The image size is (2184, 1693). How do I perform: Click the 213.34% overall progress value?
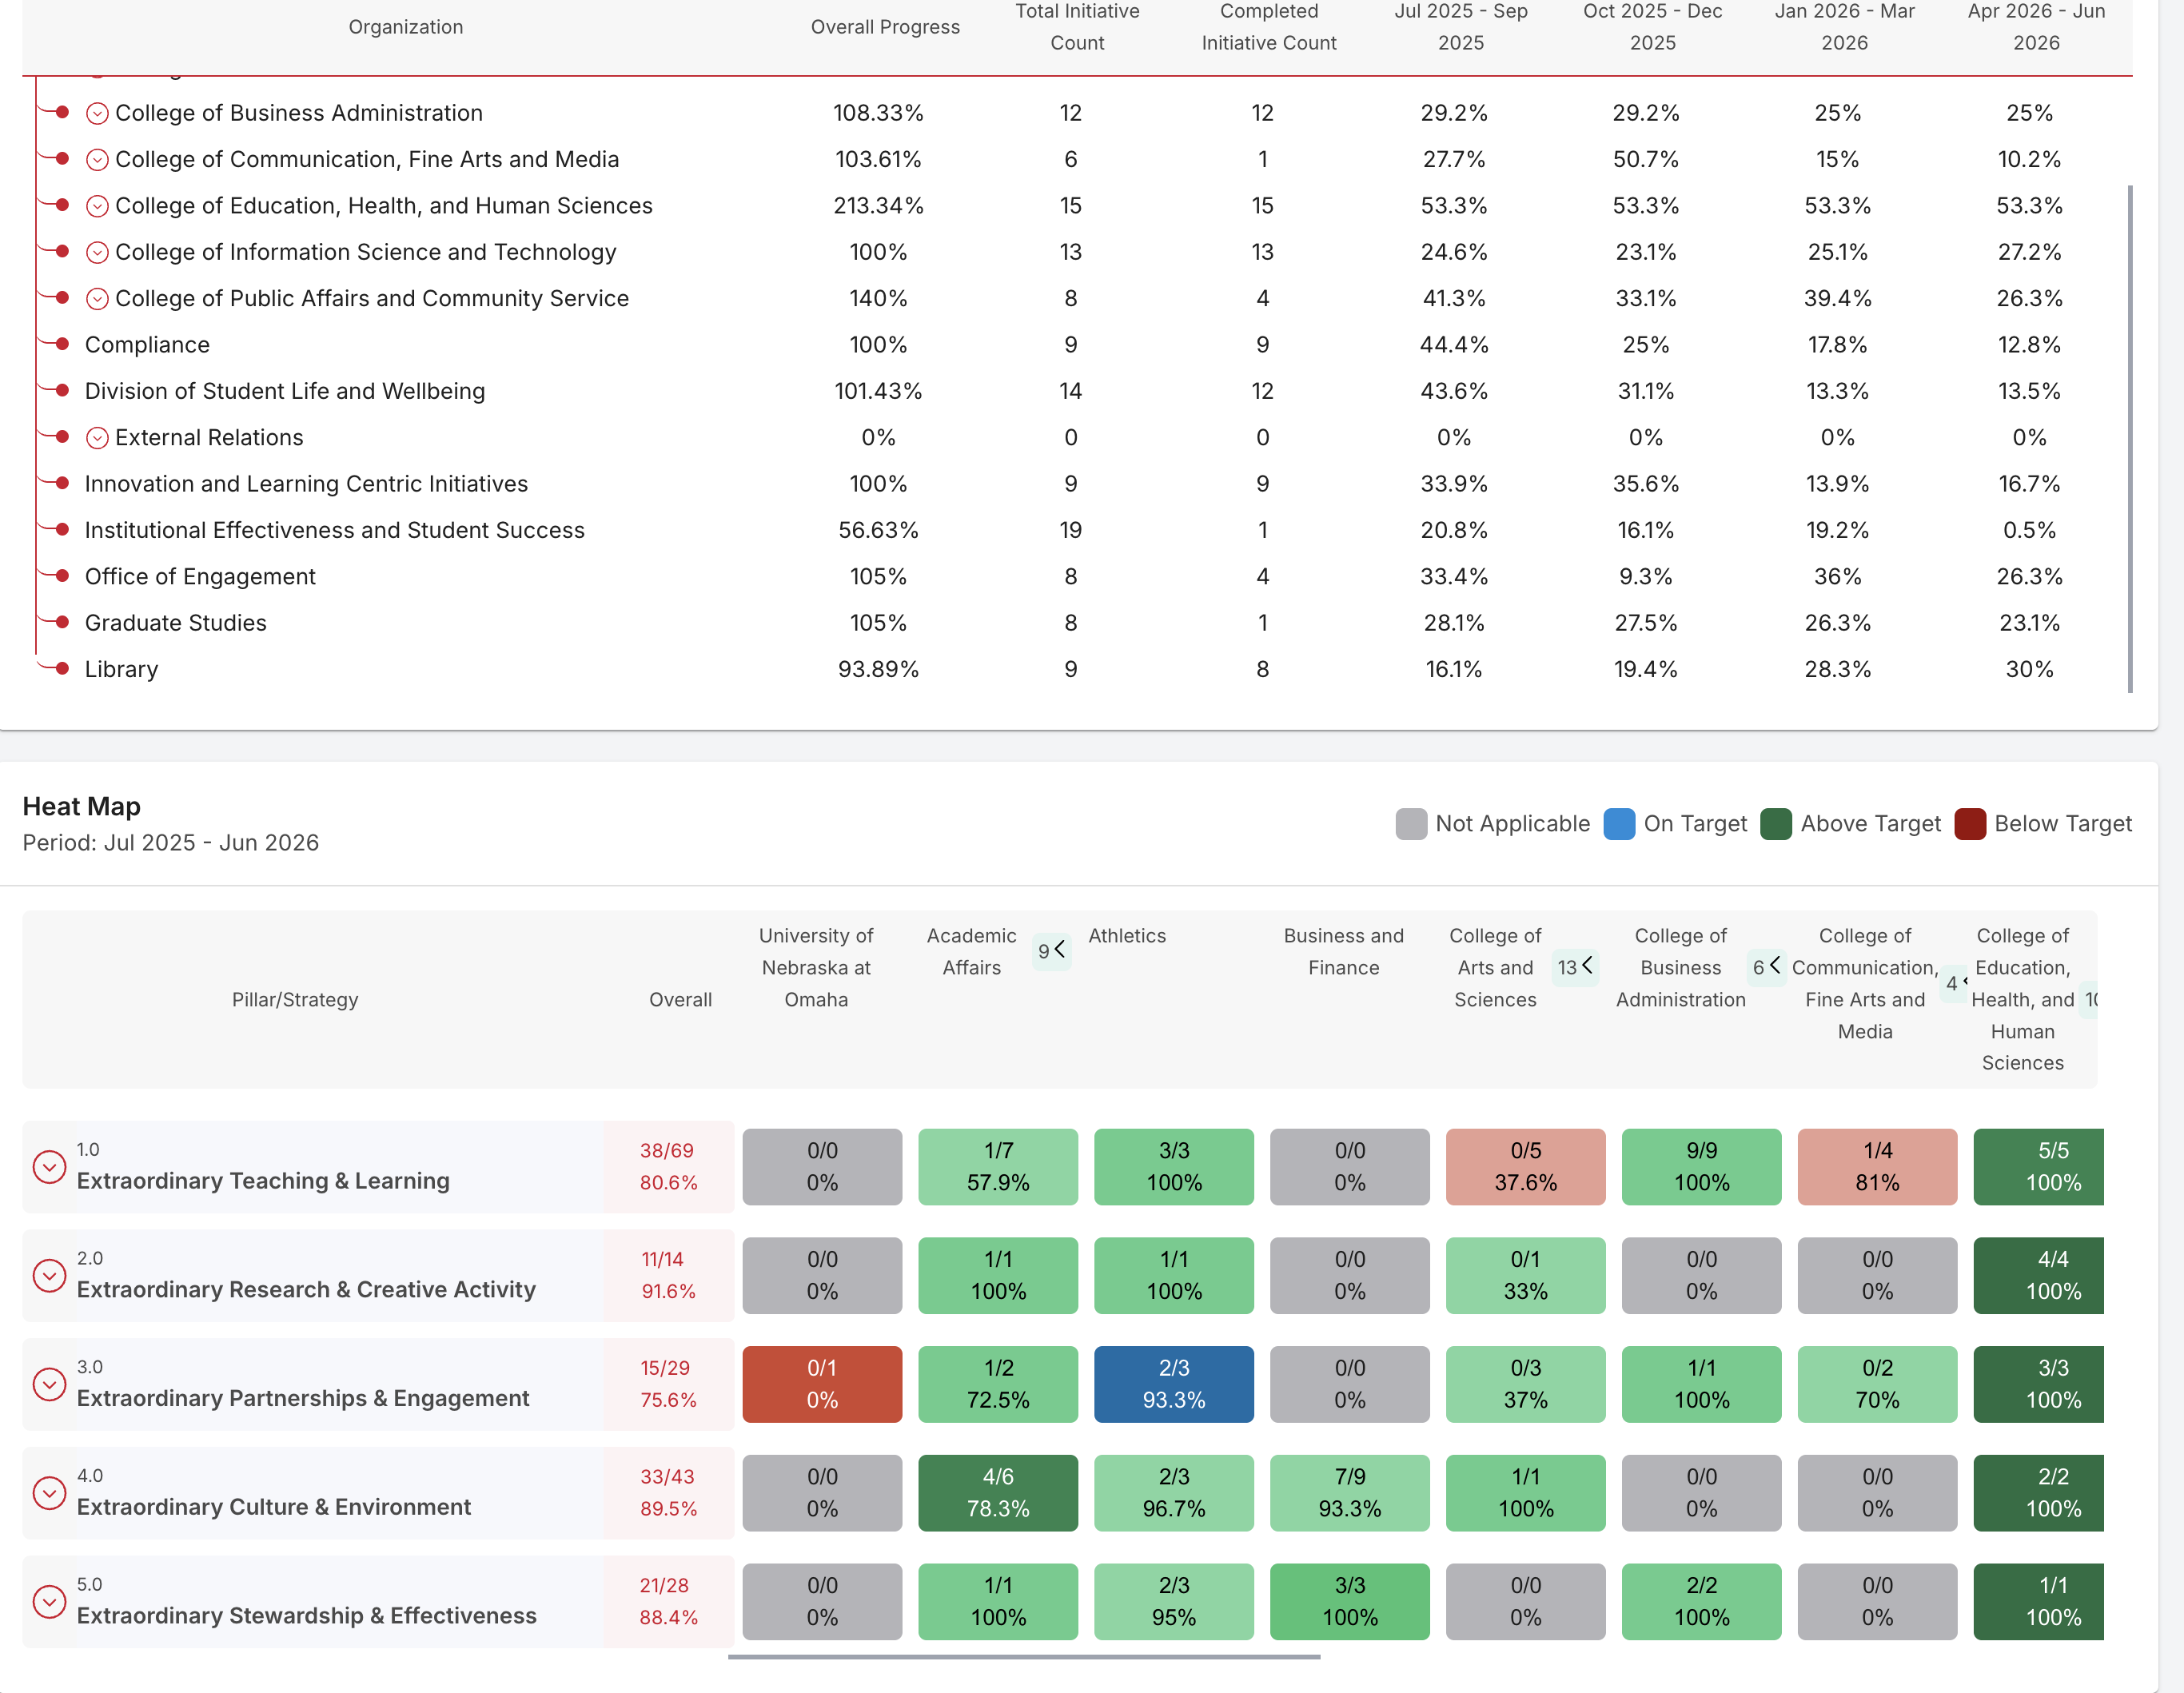coord(878,206)
